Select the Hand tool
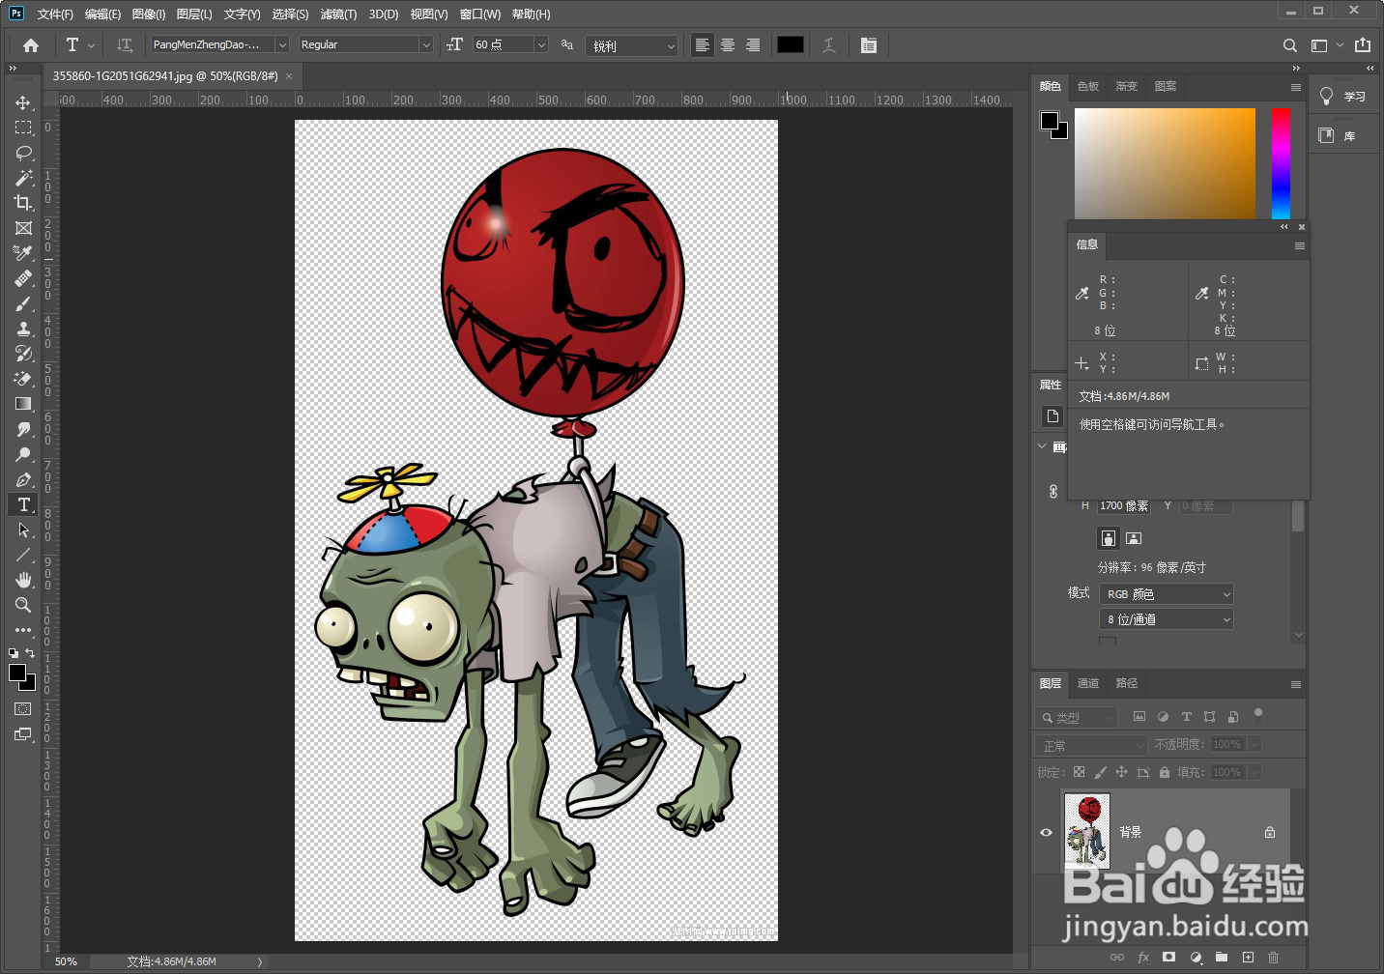Viewport: 1384px width, 974px height. tap(23, 580)
